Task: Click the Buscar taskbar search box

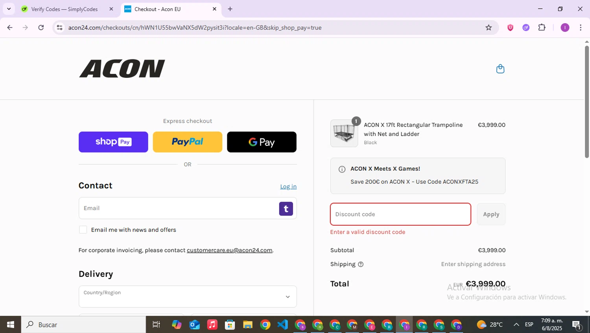Action: [83, 324]
